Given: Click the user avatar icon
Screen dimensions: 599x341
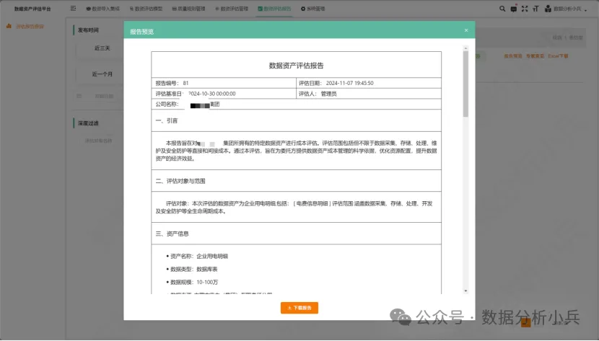Looking at the screenshot, I should [548, 9].
